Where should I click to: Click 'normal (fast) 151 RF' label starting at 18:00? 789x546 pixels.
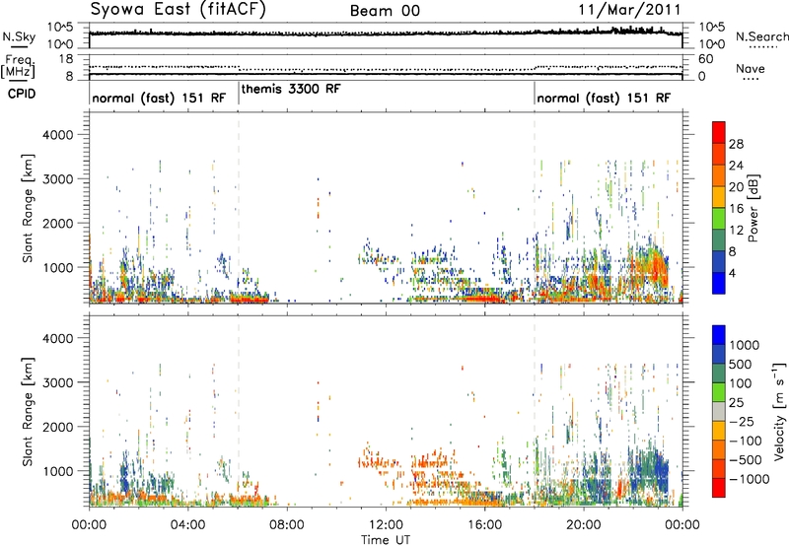coord(604,98)
